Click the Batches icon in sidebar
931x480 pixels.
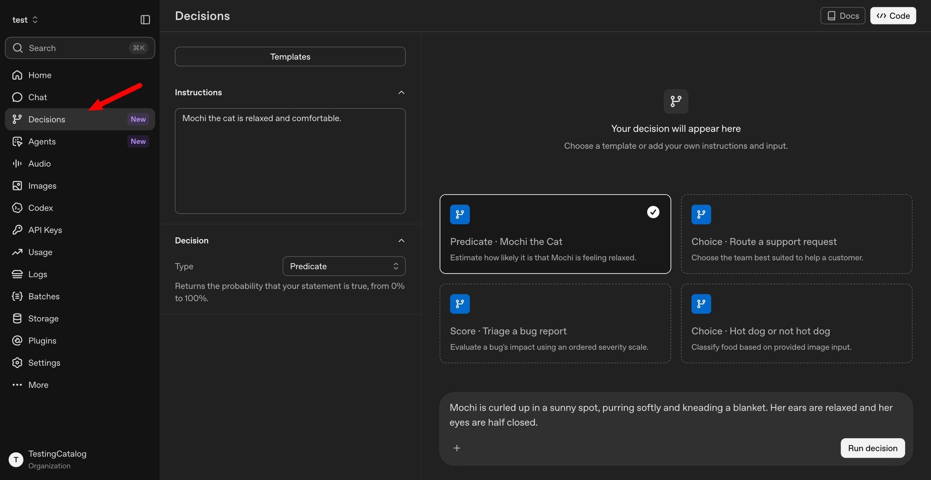[17, 296]
